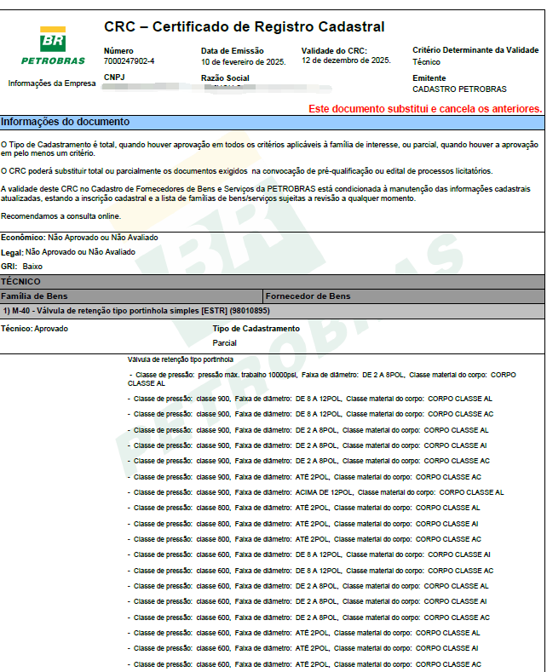Click the issue date '10 de fevereiro de 2025.'
547x672 pixels.
pyautogui.click(x=244, y=62)
